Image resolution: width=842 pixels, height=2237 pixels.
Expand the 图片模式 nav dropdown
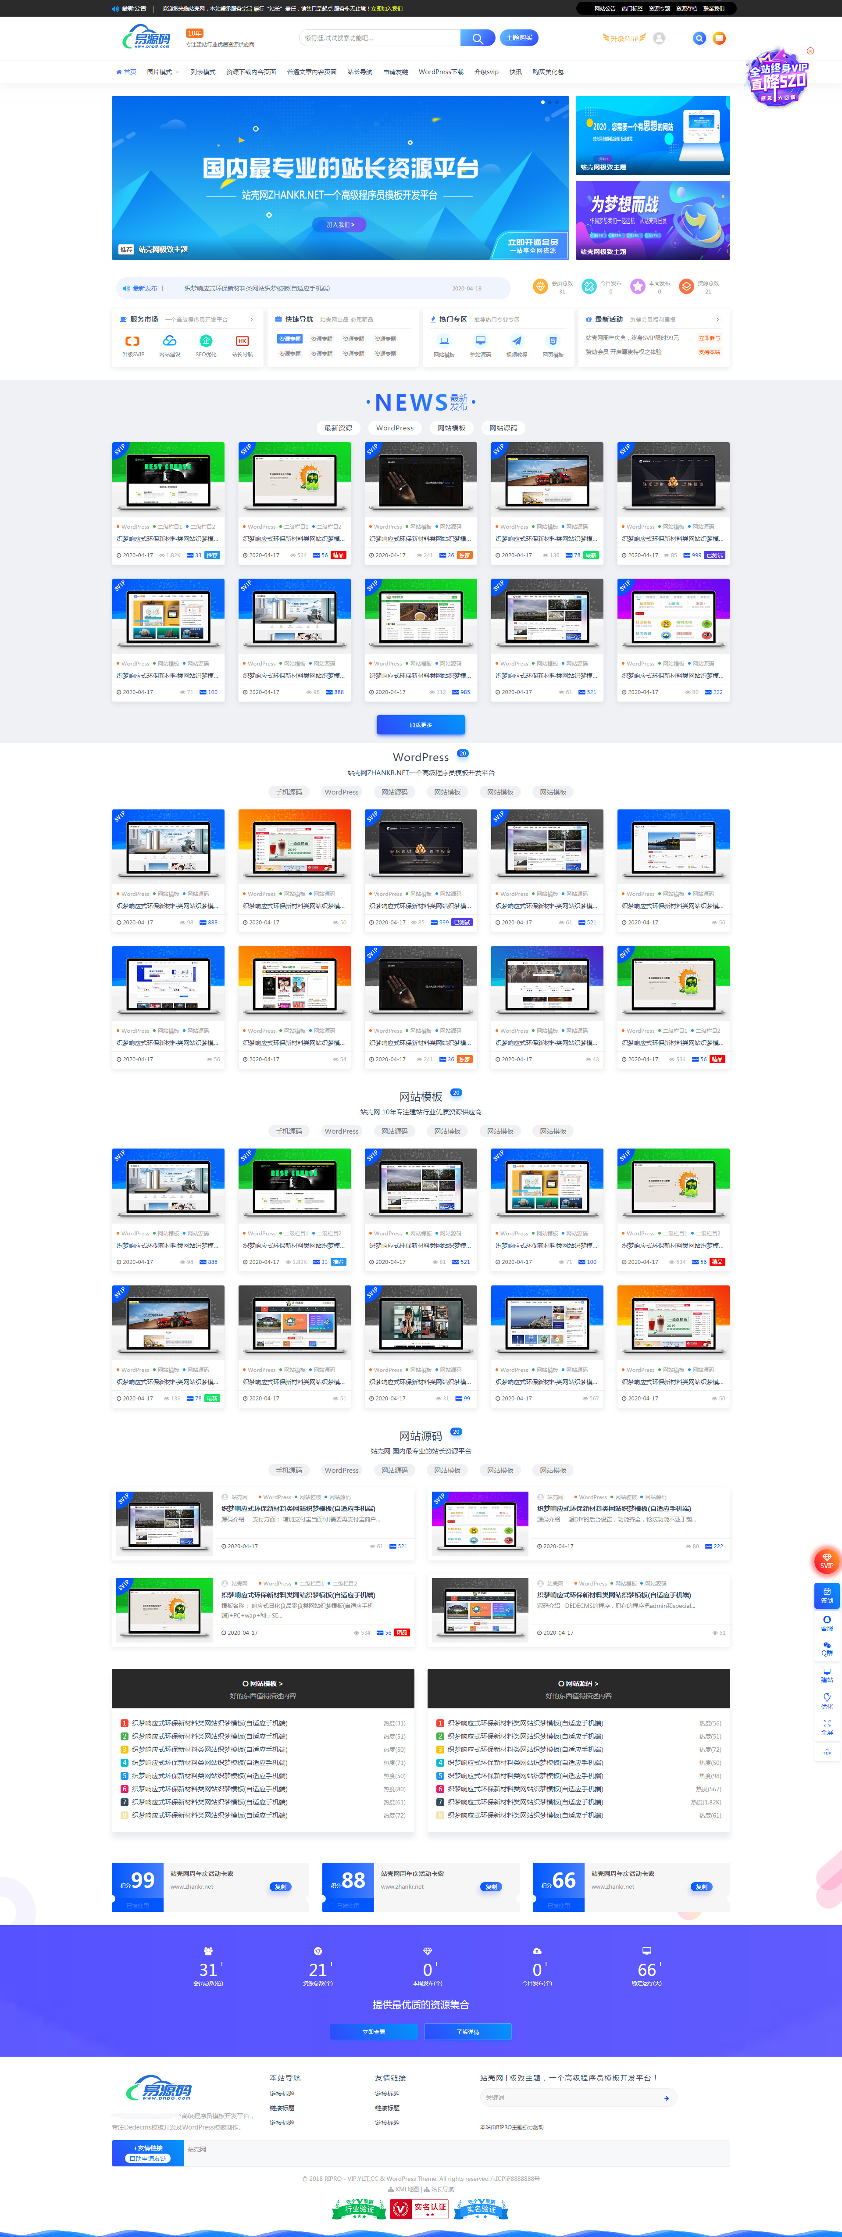pos(162,72)
